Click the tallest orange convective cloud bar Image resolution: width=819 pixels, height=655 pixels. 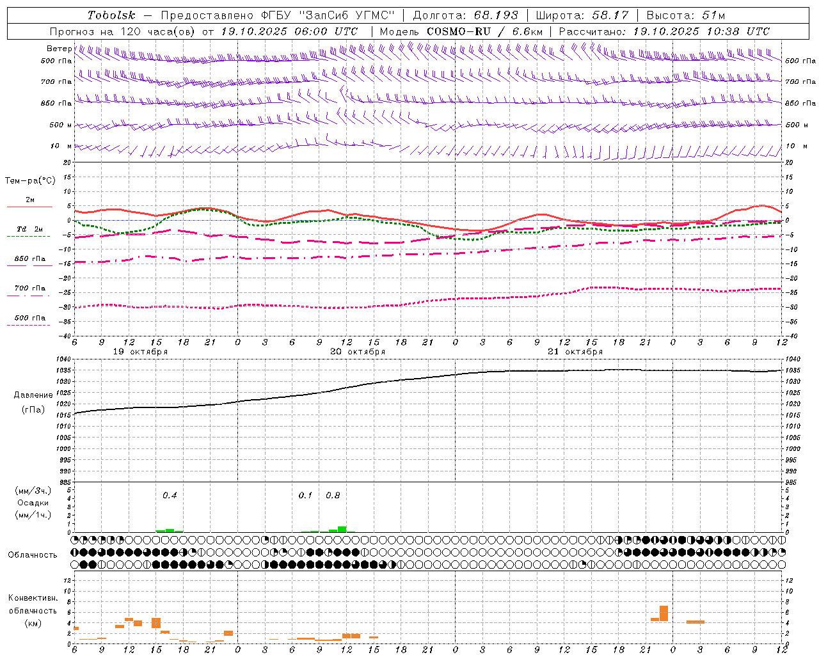point(664,613)
